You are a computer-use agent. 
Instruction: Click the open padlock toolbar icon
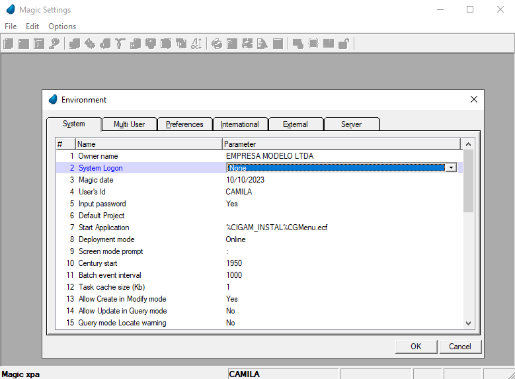pyautogui.click(x=344, y=44)
